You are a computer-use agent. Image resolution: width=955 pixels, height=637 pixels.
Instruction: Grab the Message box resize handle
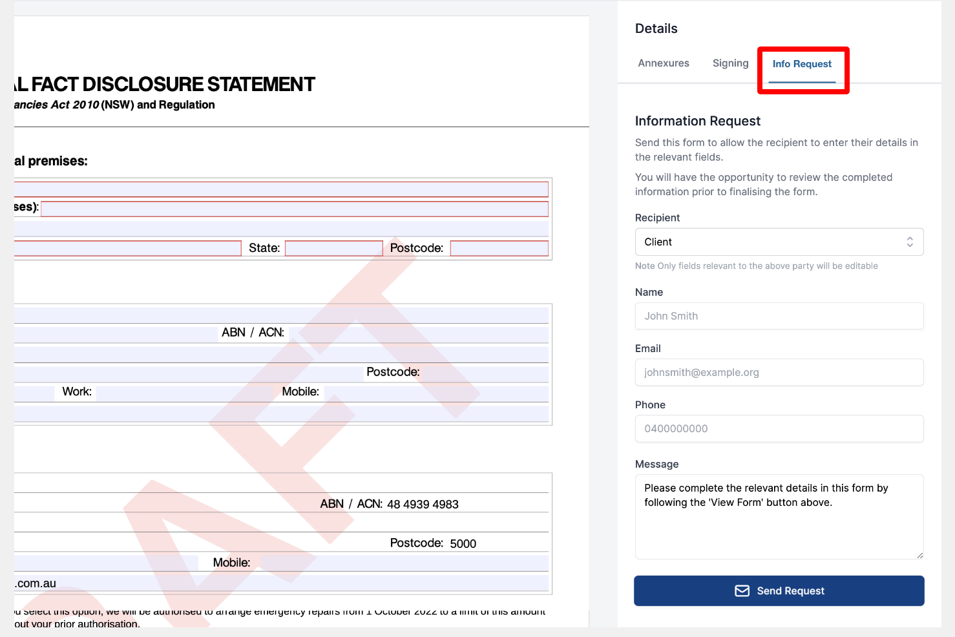[919, 555]
